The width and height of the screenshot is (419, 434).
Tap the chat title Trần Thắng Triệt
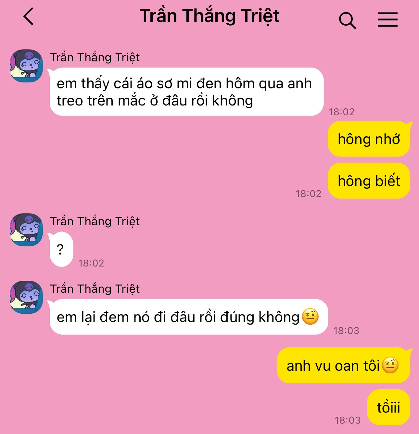point(209,16)
